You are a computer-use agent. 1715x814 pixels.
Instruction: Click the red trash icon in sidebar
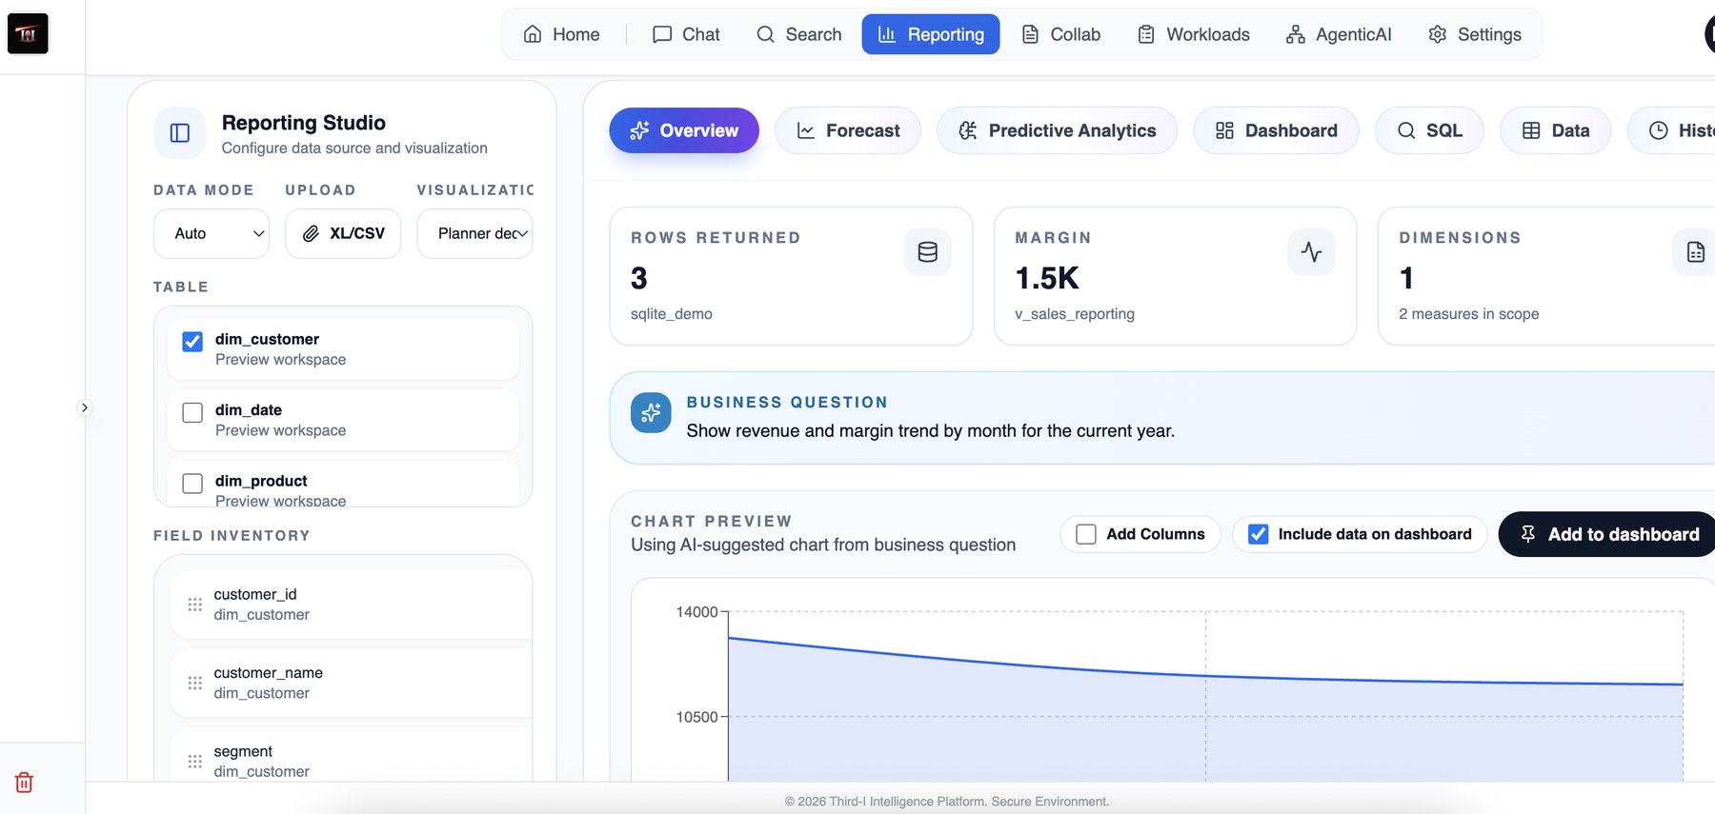pos(24,783)
